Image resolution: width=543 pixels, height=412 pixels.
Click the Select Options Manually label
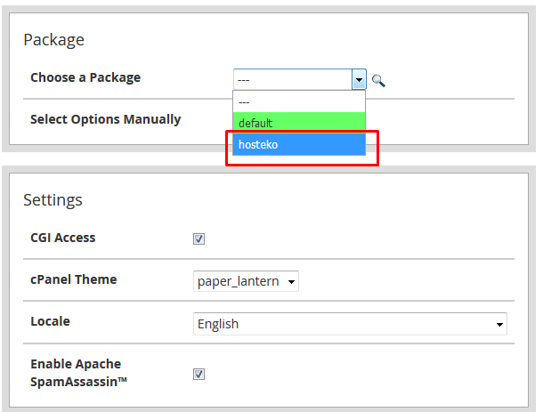click(x=106, y=119)
